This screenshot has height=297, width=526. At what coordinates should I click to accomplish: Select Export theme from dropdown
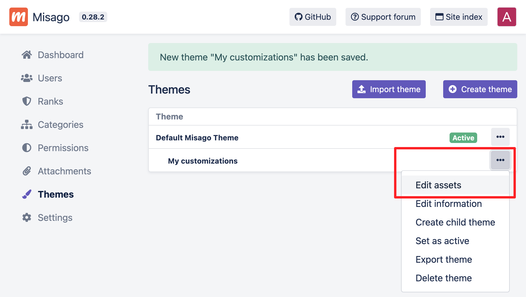(443, 260)
